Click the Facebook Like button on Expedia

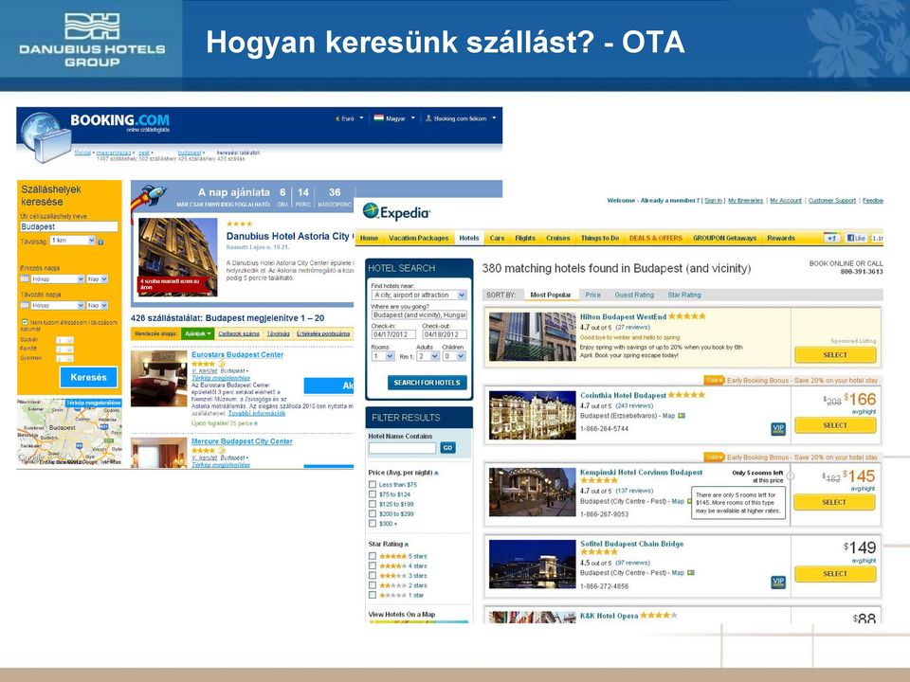click(855, 238)
